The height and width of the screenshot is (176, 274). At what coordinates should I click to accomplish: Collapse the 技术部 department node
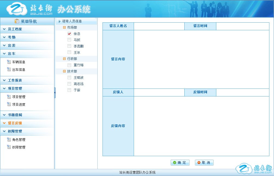64,71
